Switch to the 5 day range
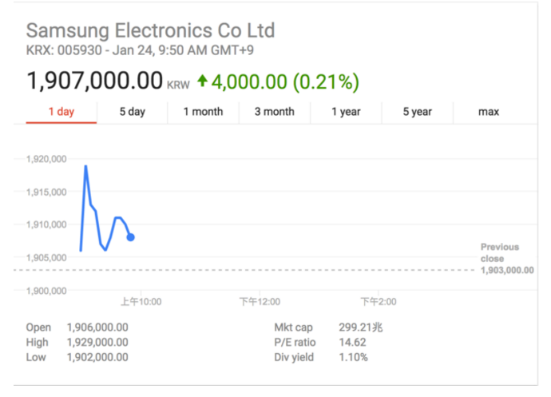551x397 pixels. pos(133,112)
